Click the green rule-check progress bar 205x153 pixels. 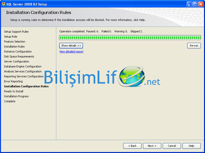point(130,38)
